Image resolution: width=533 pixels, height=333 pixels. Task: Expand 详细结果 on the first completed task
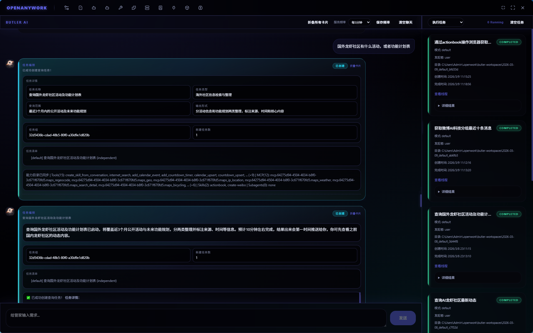[446, 106]
